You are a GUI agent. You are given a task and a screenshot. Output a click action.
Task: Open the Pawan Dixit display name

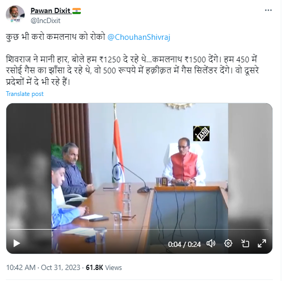point(50,11)
